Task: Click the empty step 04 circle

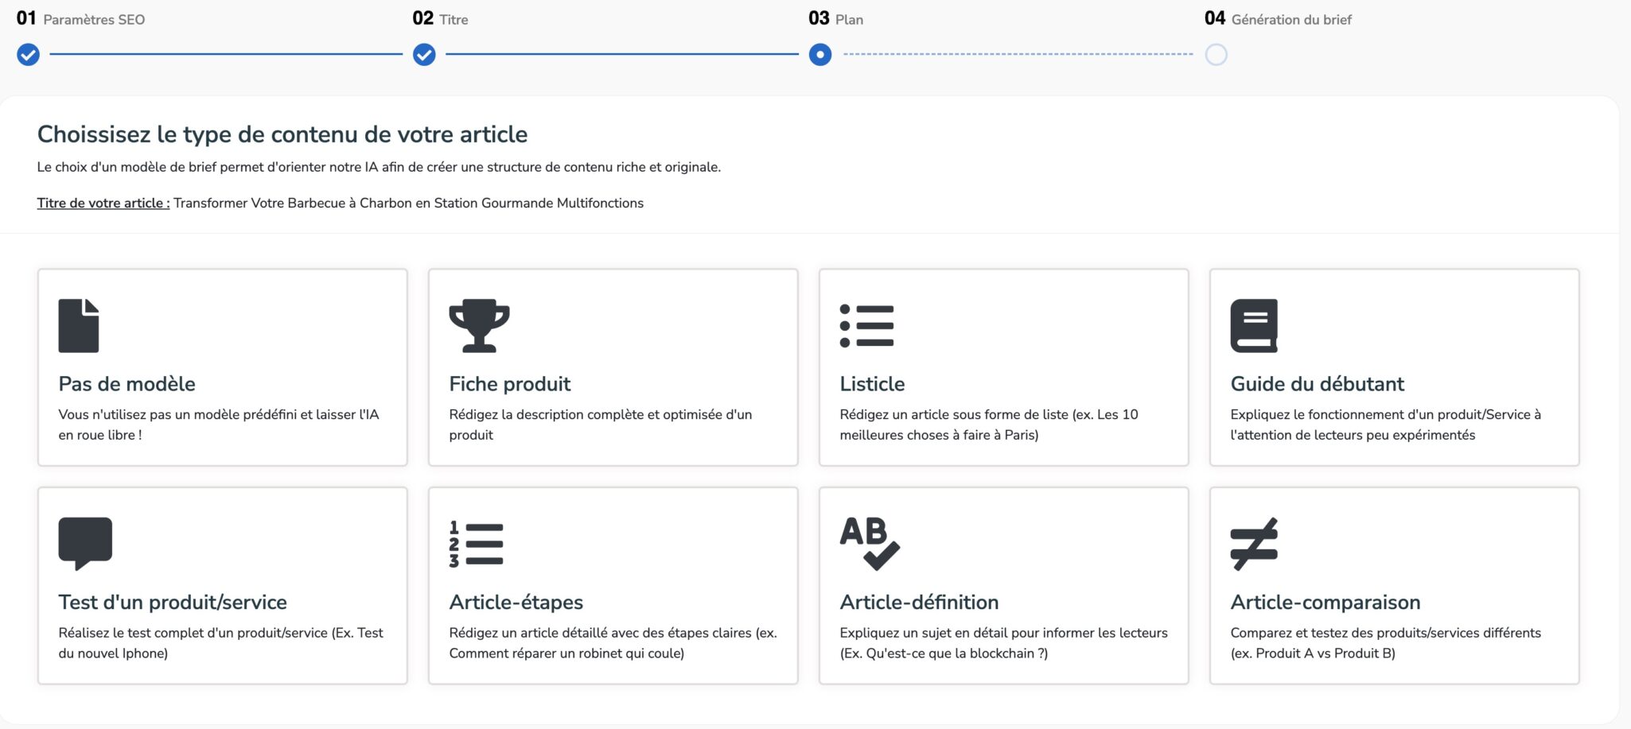Action: pos(1216,55)
